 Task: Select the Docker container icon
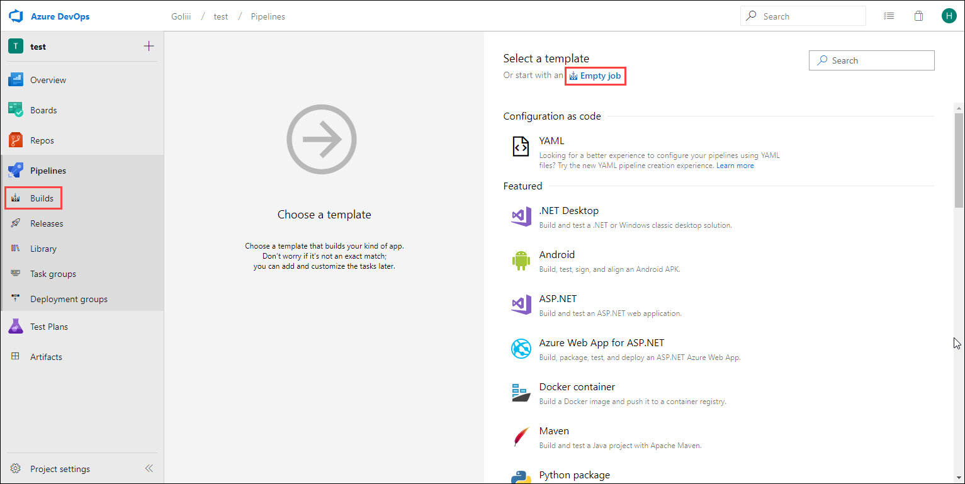coord(521,393)
